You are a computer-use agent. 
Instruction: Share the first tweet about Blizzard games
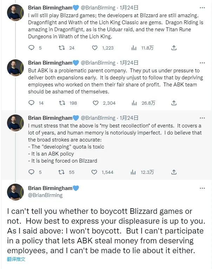pos(174,48)
